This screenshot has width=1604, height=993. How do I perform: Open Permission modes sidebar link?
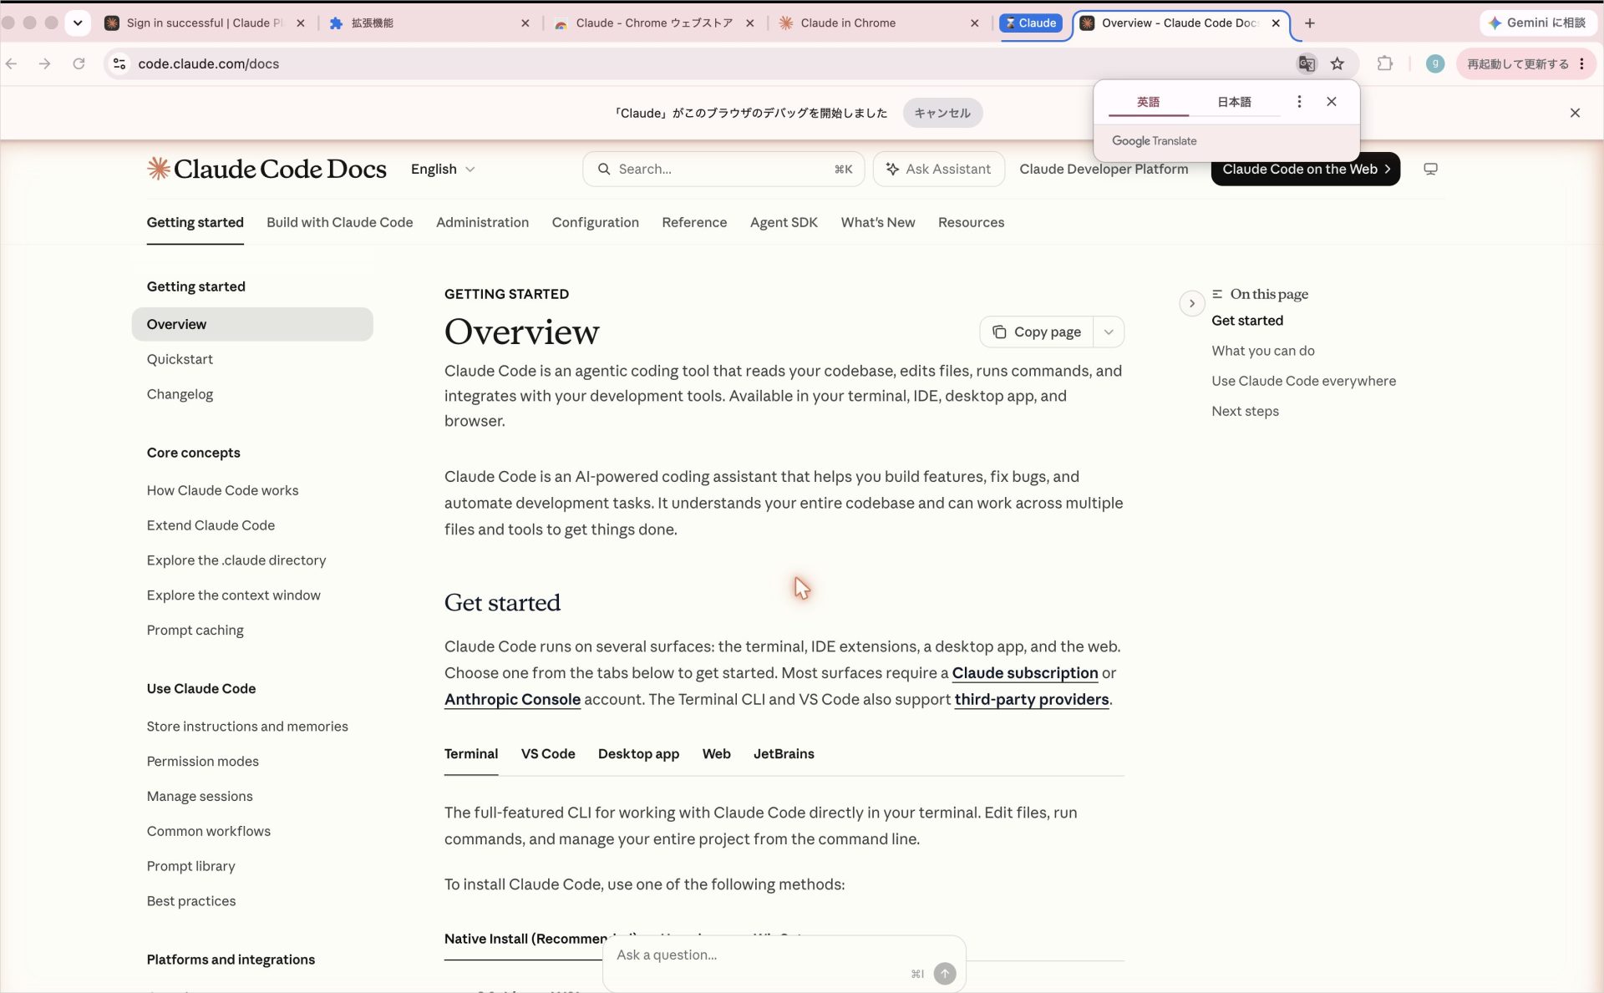[x=203, y=761]
